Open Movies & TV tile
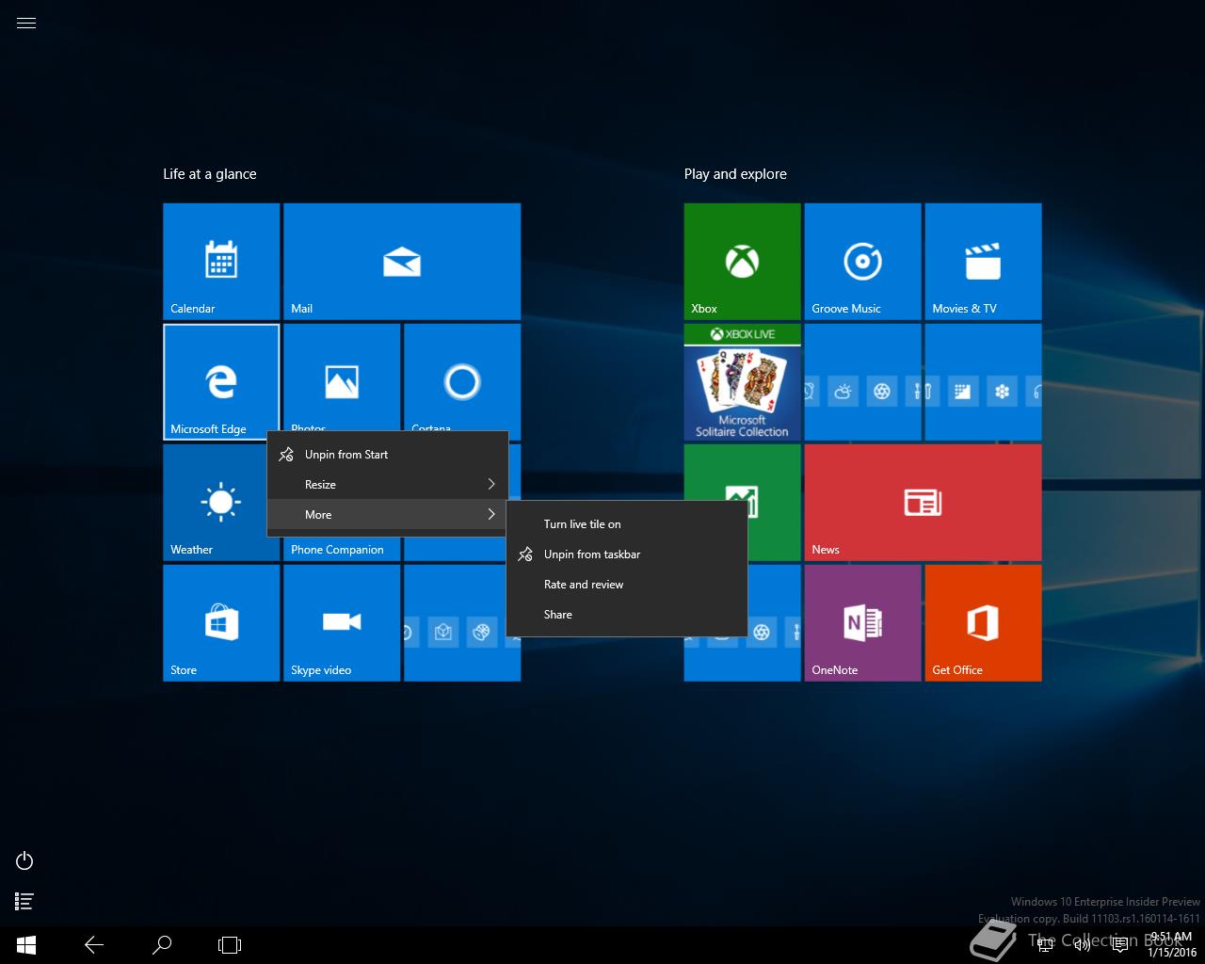Viewport: 1205px width, 964px height. [983, 261]
